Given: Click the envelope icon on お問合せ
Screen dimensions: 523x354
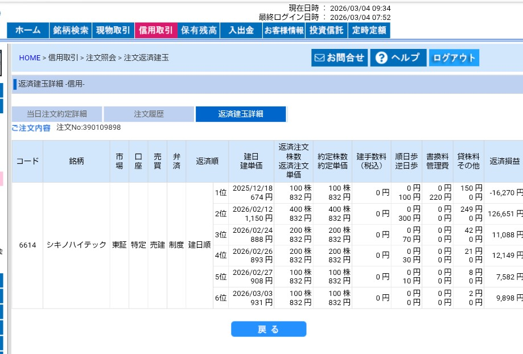Looking at the screenshot, I should pos(319,57).
